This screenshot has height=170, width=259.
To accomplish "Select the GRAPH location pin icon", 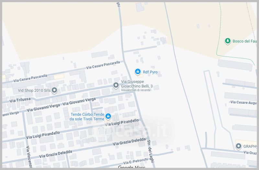I will click(239, 146).
